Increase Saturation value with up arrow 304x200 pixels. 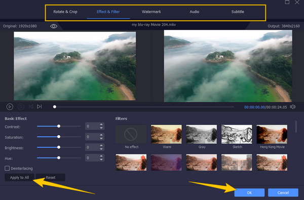pyautogui.click(x=101, y=135)
